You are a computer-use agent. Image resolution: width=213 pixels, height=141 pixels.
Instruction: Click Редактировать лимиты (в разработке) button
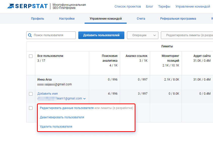click(187, 35)
